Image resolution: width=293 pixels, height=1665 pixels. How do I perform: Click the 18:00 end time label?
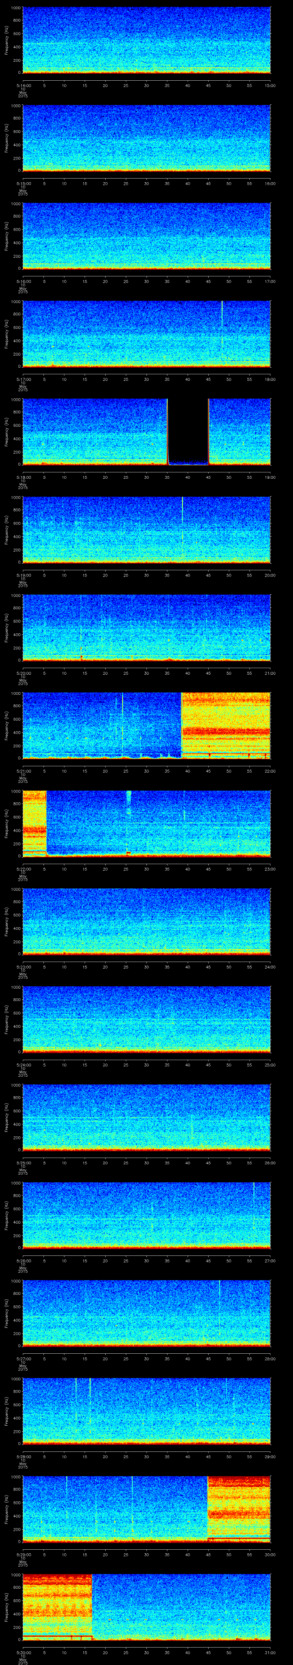[x=270, y=379]
